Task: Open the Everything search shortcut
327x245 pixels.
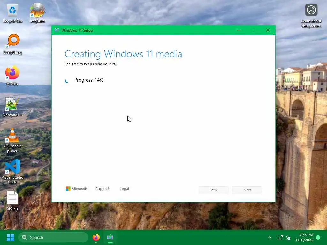Action: [x=12, y=44]
